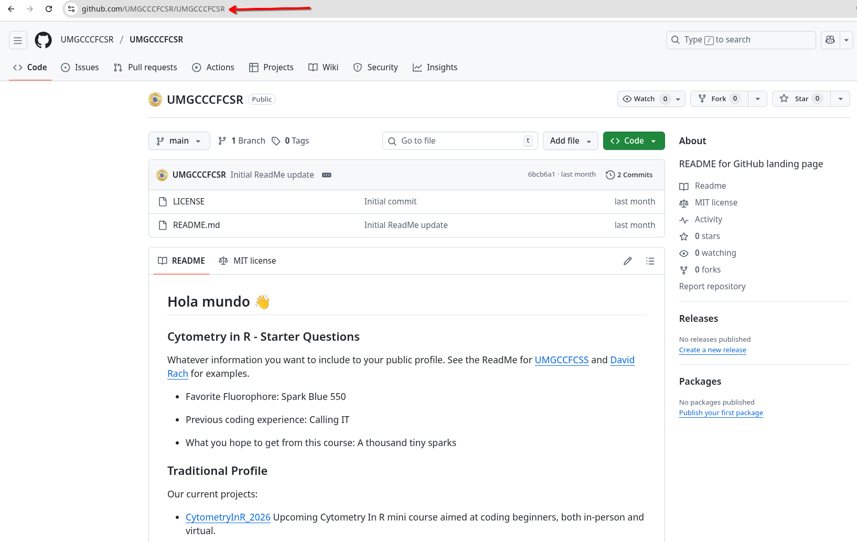Screen dimensions: 857x542
Task: Select the MIT license tab
Action: (248, 261)
